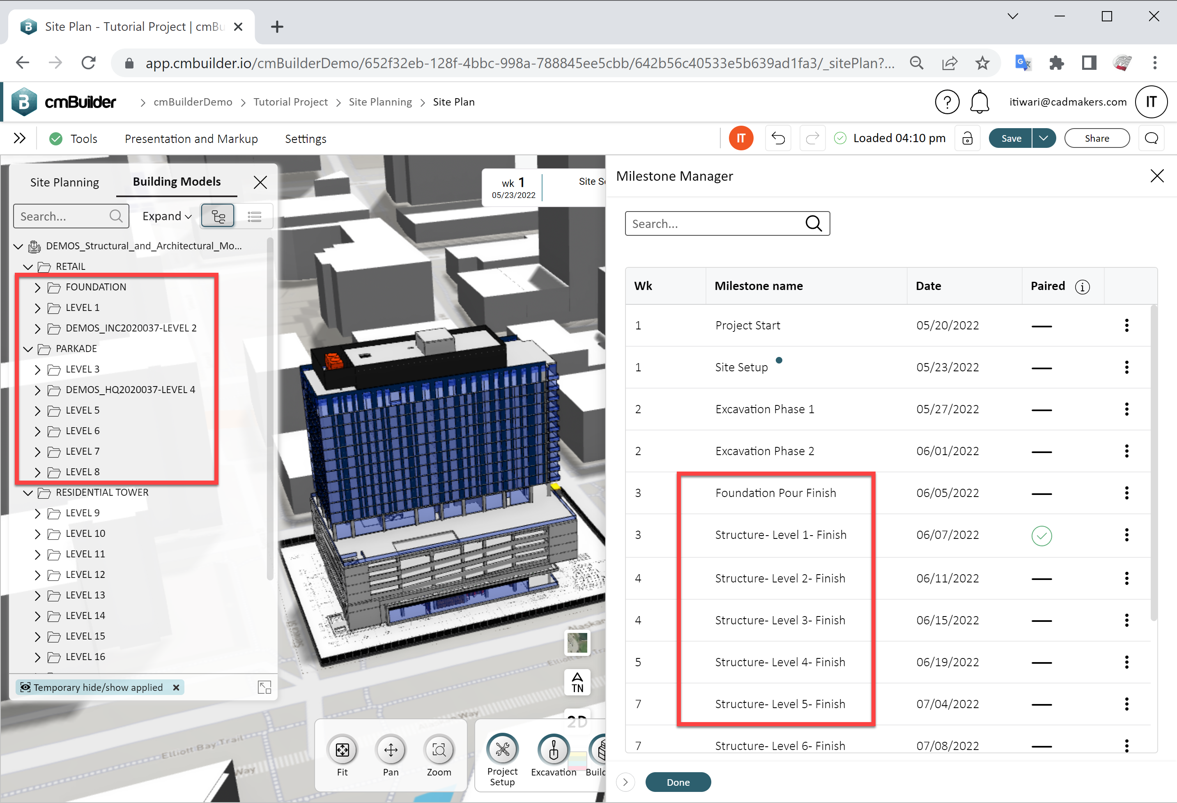The image size is (1177, 803).
Task: Click the Fit view tool
Action: (343, 750)
